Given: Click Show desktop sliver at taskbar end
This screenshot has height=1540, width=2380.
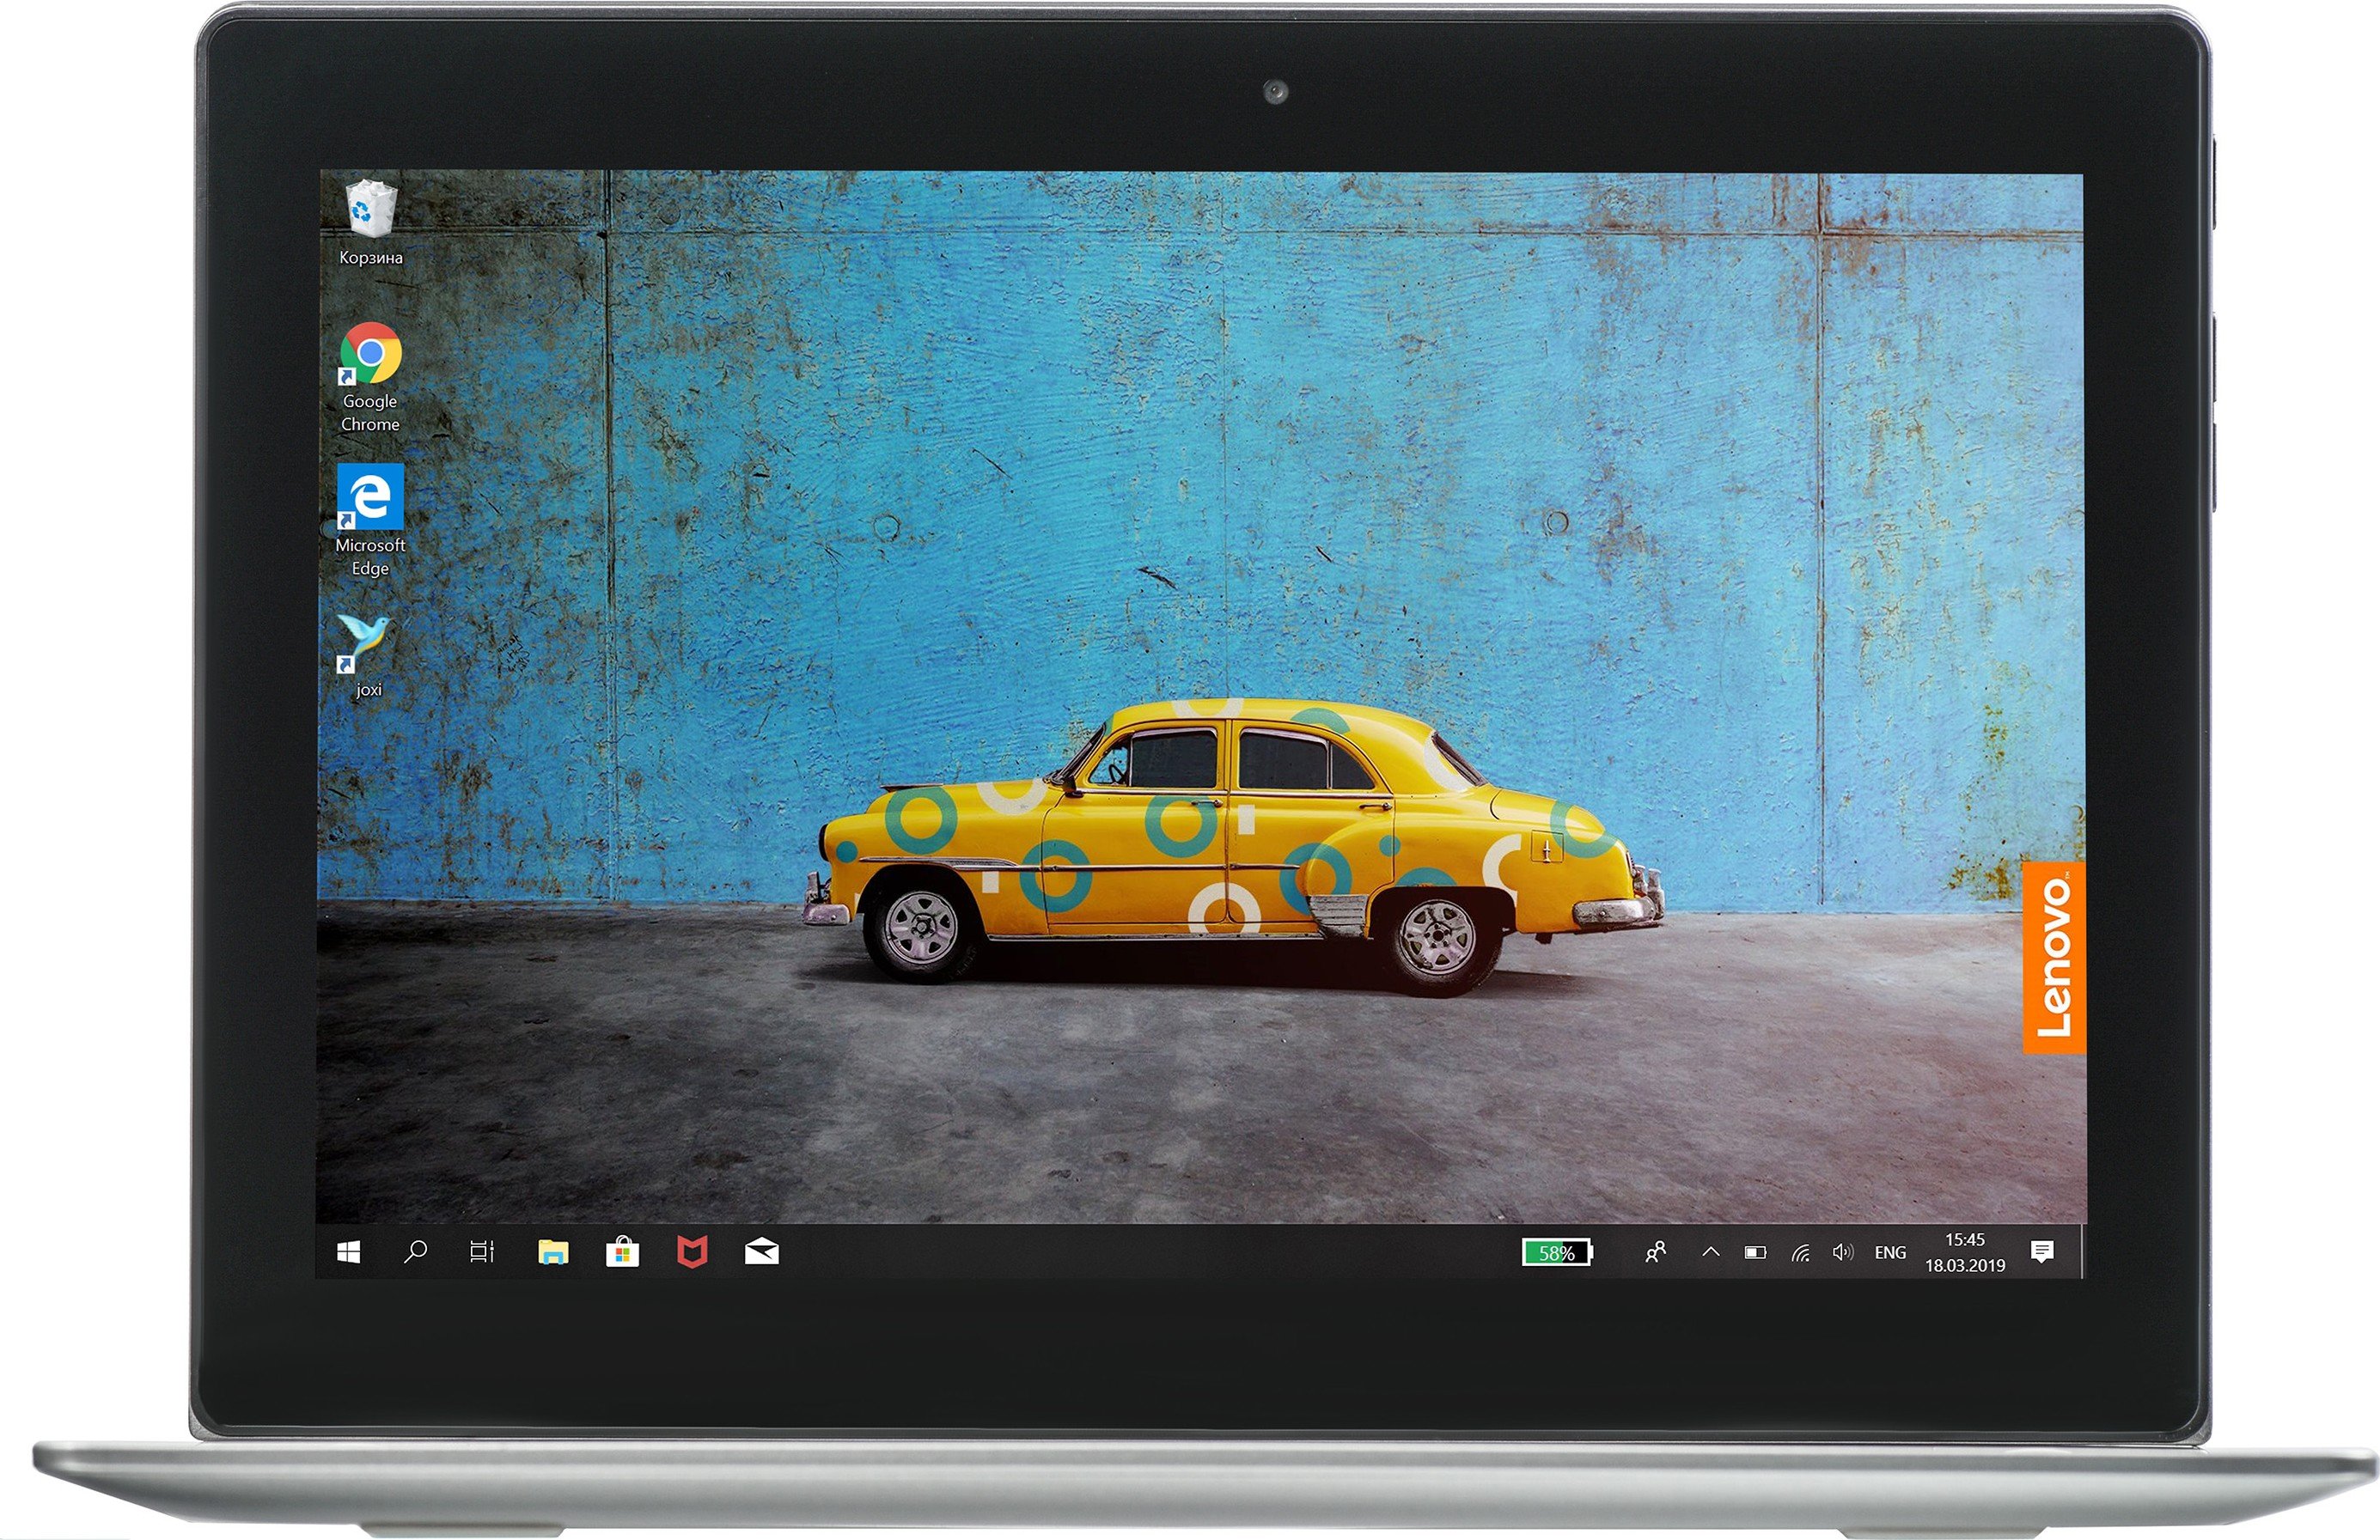Looking at the screenshot, I should (x=2083, y=1252).
